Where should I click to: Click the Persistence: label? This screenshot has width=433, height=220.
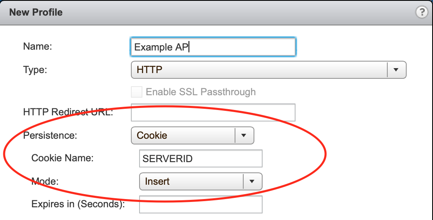[x=50, y=135]
